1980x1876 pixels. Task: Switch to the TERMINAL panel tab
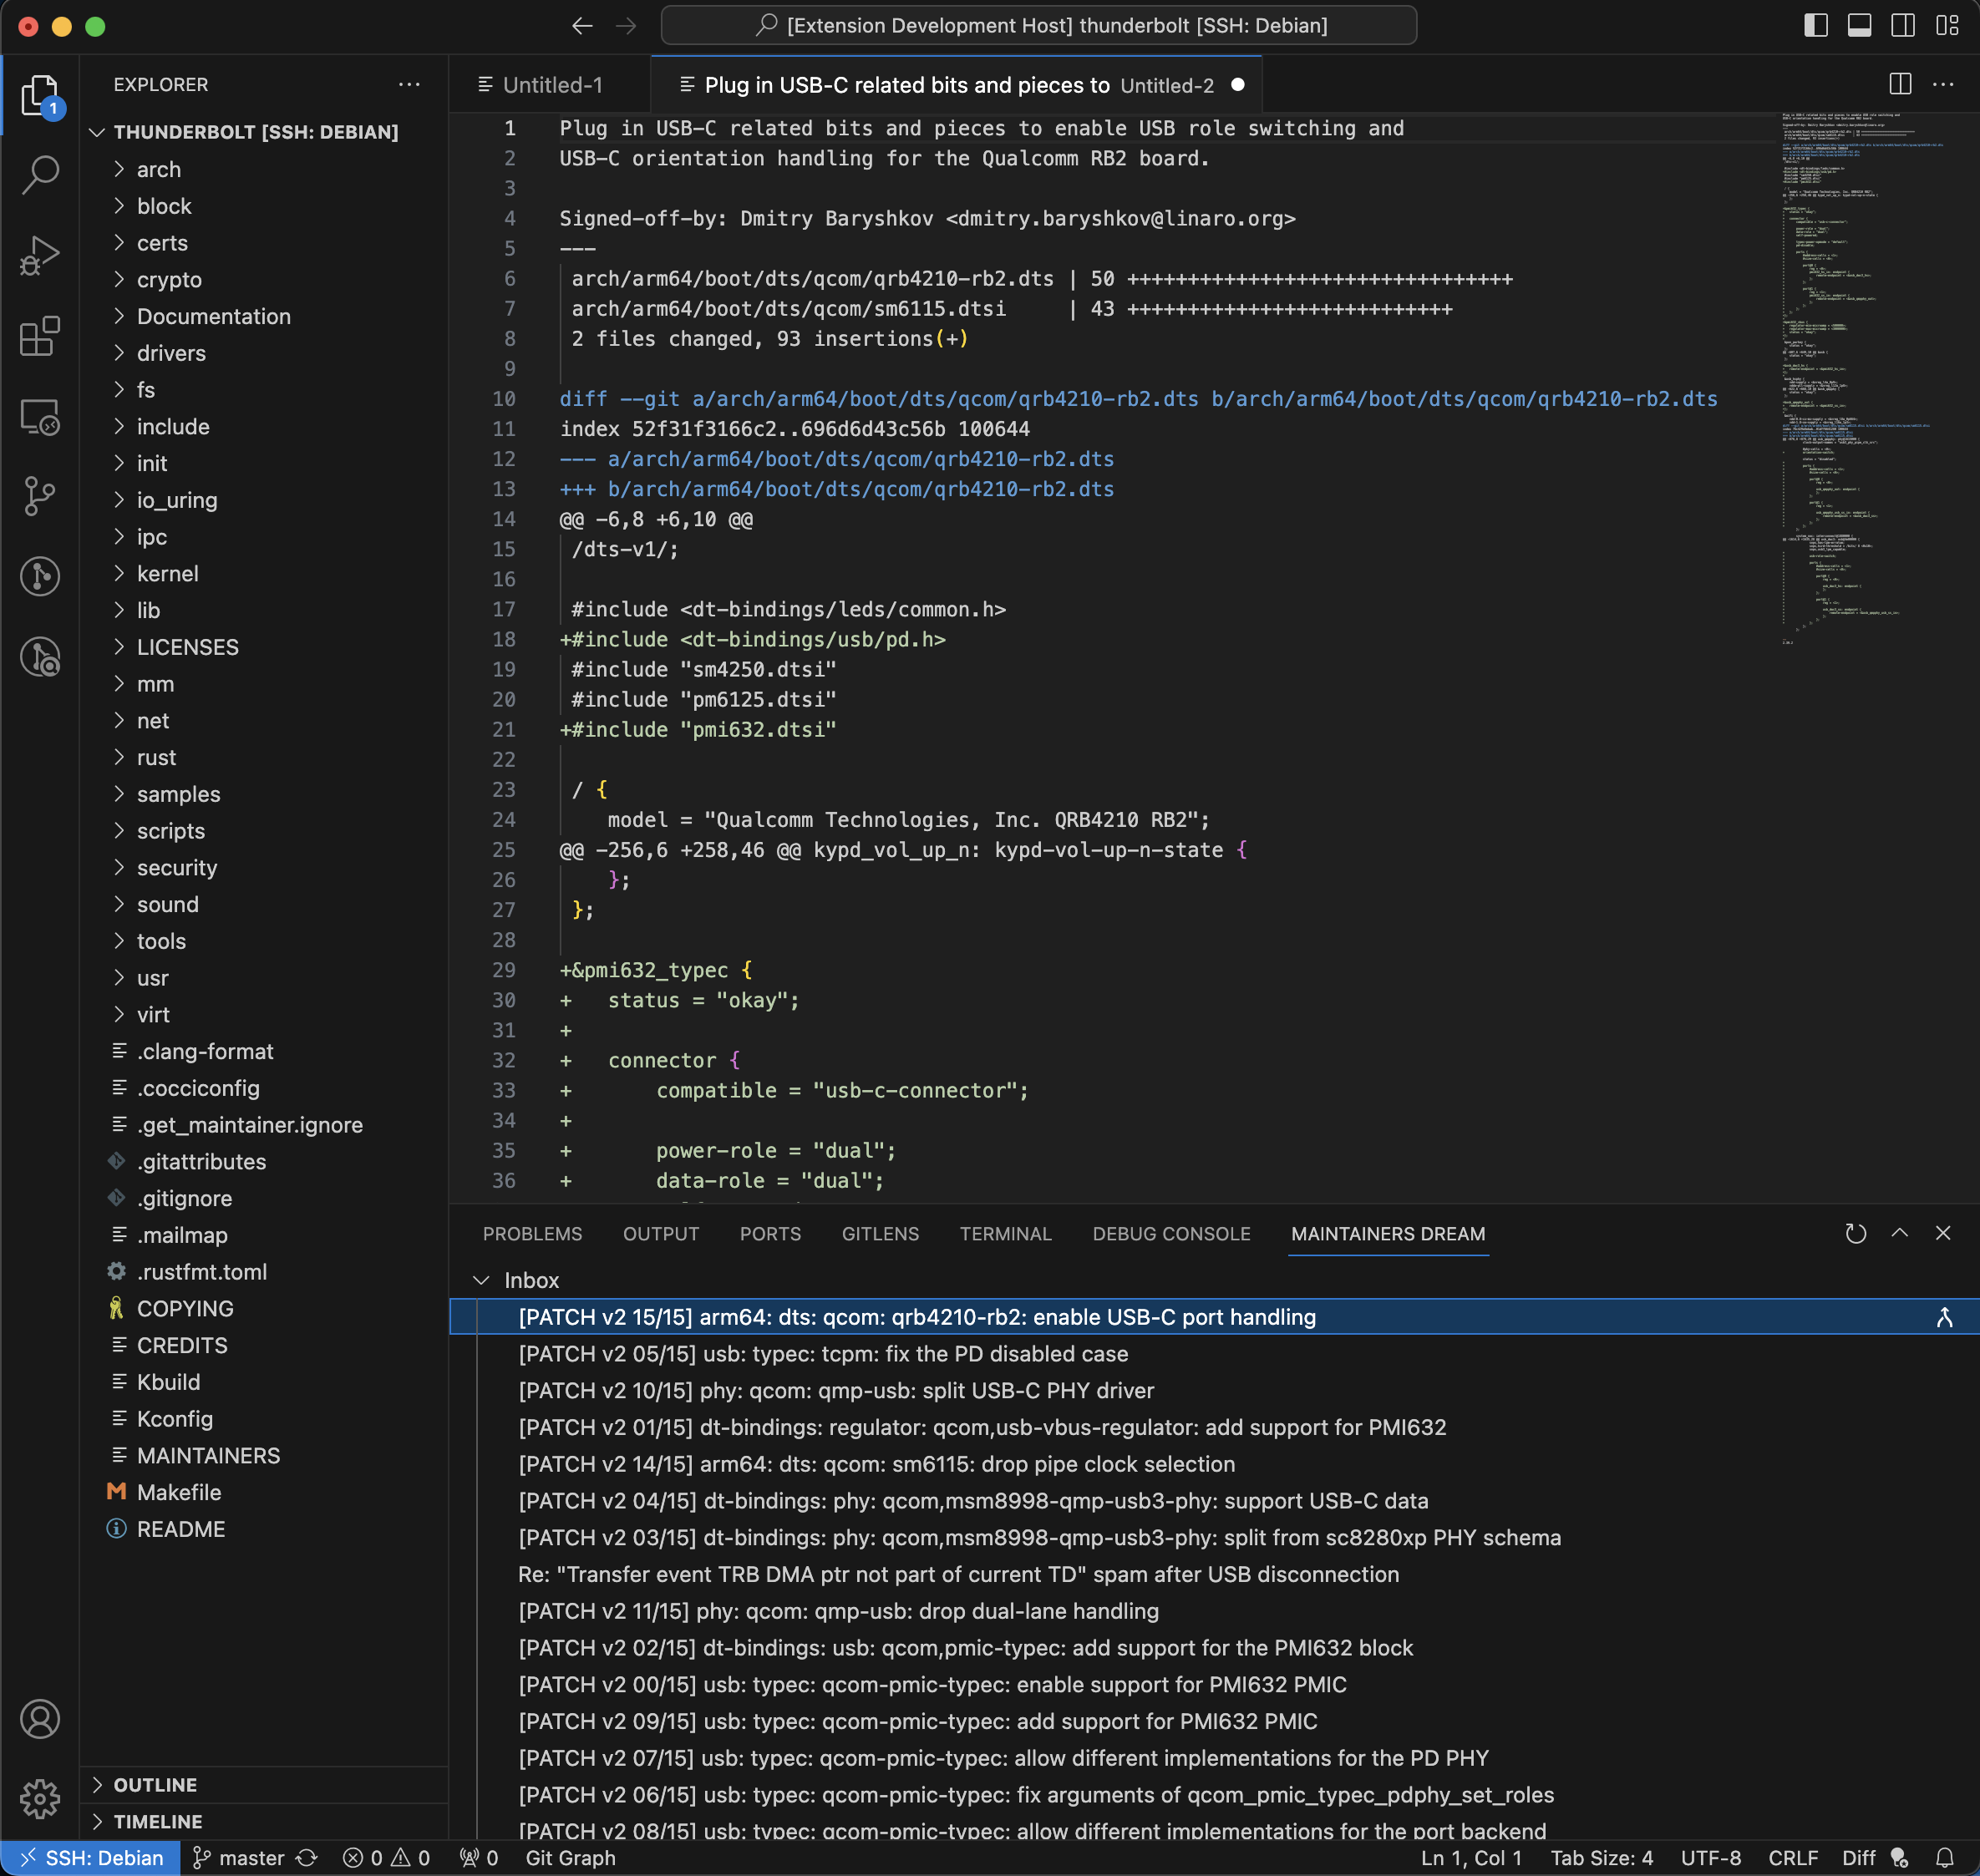1005,1233
